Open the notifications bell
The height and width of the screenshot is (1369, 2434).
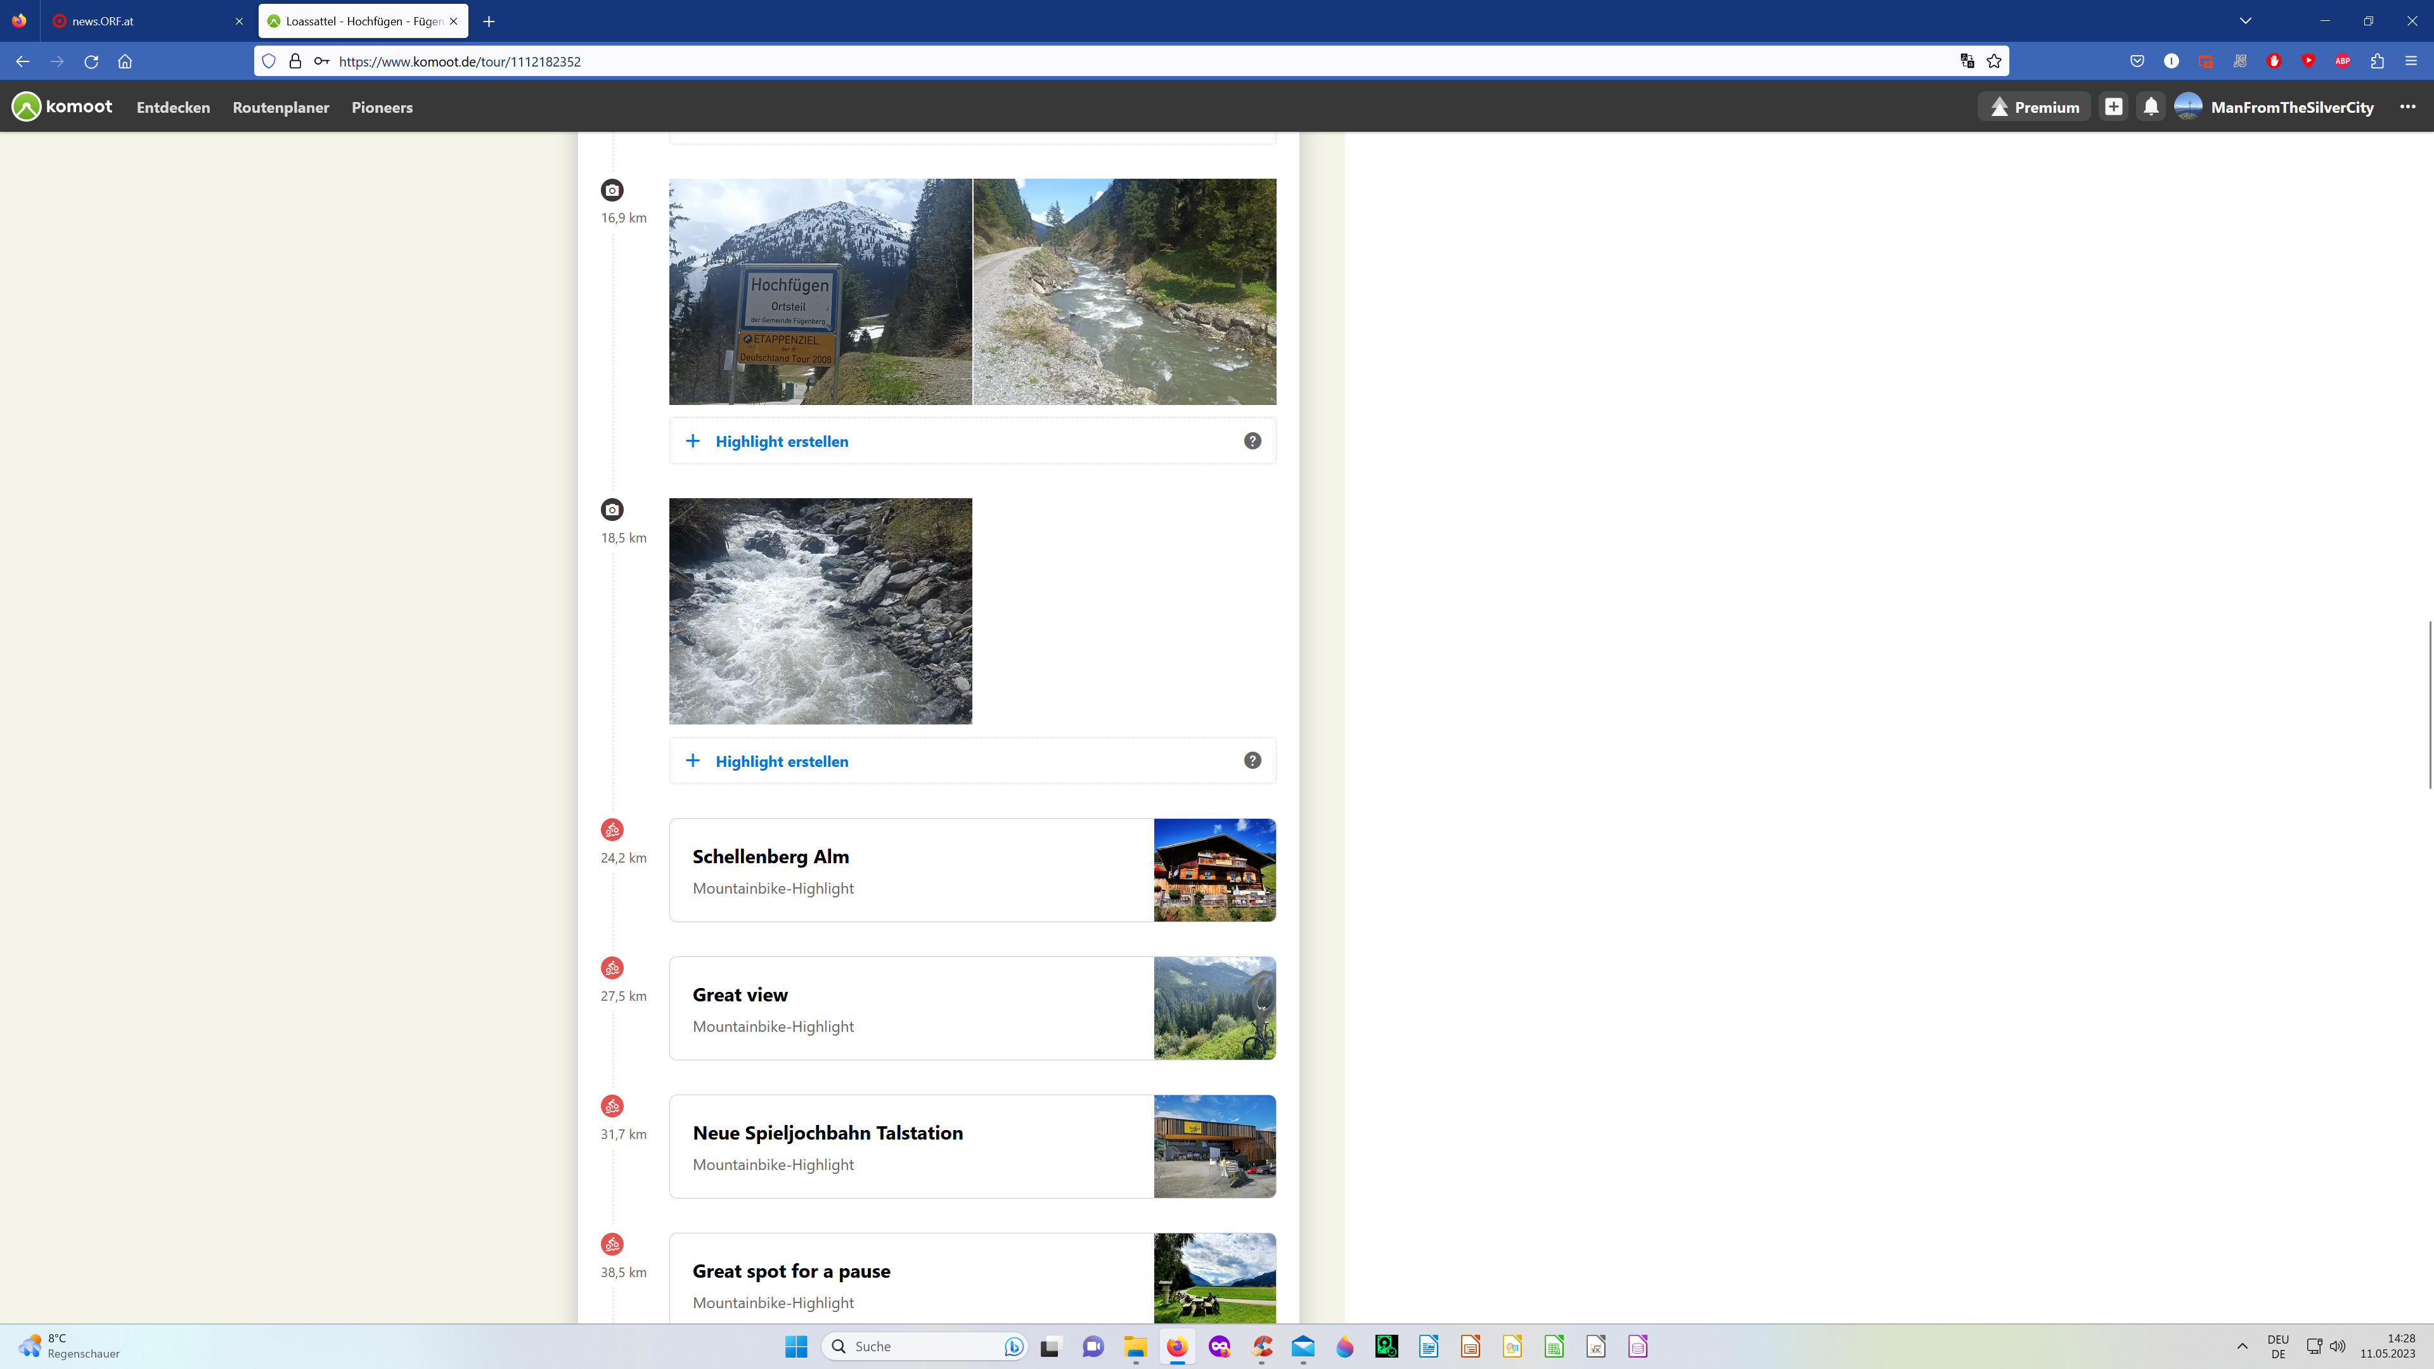[2151, 106]
